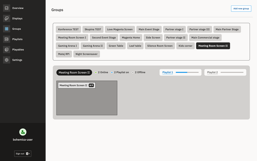
Task: Click the Displays monitor icon
Action: tap(6, 18)
